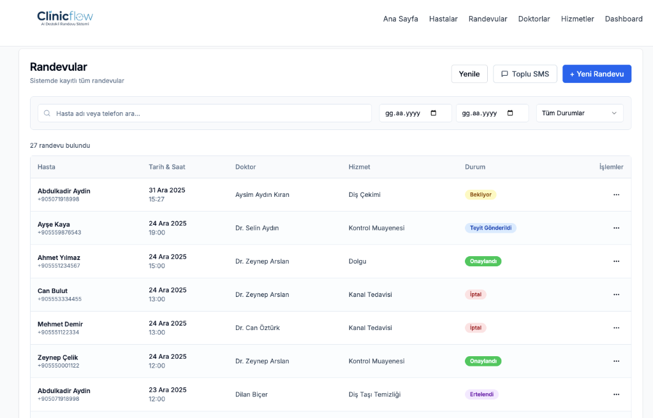Click the Onaylandı badge for Ahmet Yılmaz
This screenshot has width=653, height=418.
483,261
